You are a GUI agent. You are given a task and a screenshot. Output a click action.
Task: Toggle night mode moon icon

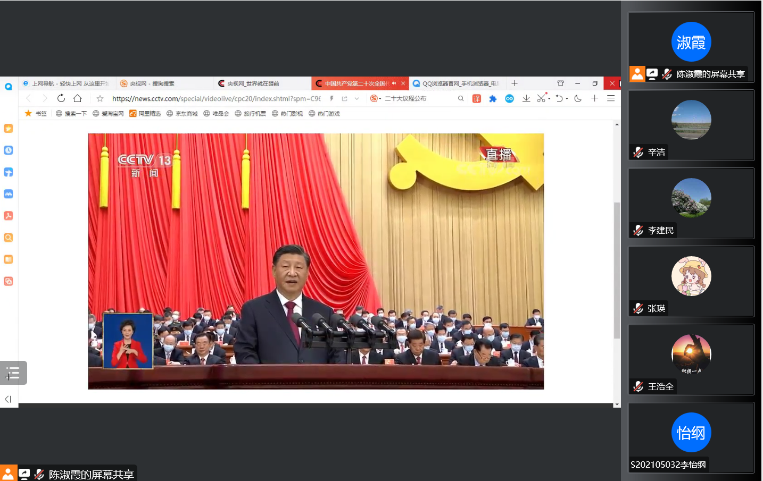pos(578,98)
